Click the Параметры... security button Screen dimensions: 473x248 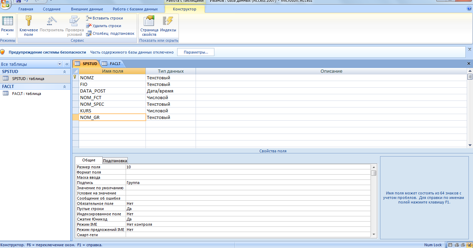pos(196,52)
